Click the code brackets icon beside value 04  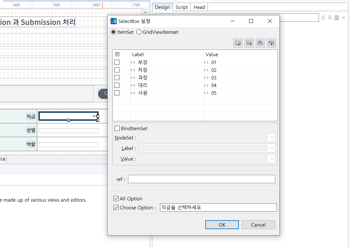coord(206,85)
